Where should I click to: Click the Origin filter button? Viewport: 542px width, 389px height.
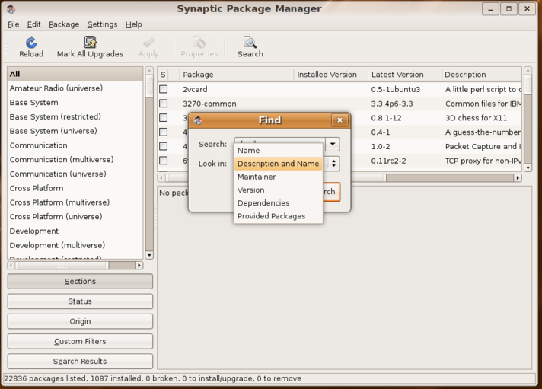tap(80, 321)
